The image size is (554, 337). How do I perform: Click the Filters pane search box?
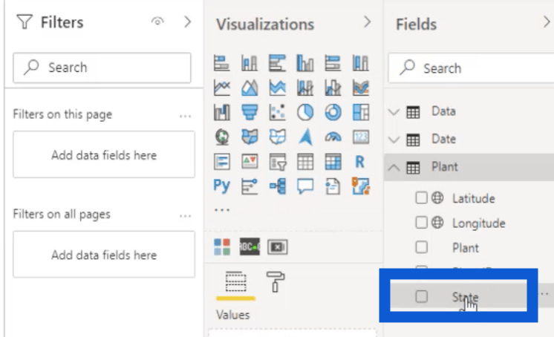pyautogui.click(x=102, y=68)
